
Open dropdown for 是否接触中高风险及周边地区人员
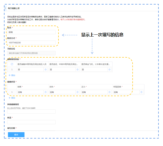[x=45, y=69]
